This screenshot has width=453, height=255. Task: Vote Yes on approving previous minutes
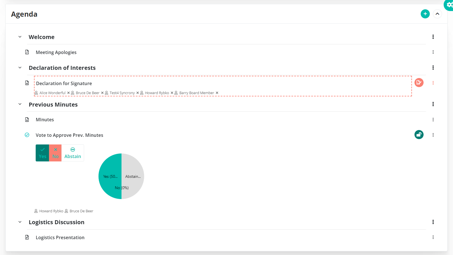(42, 153)
